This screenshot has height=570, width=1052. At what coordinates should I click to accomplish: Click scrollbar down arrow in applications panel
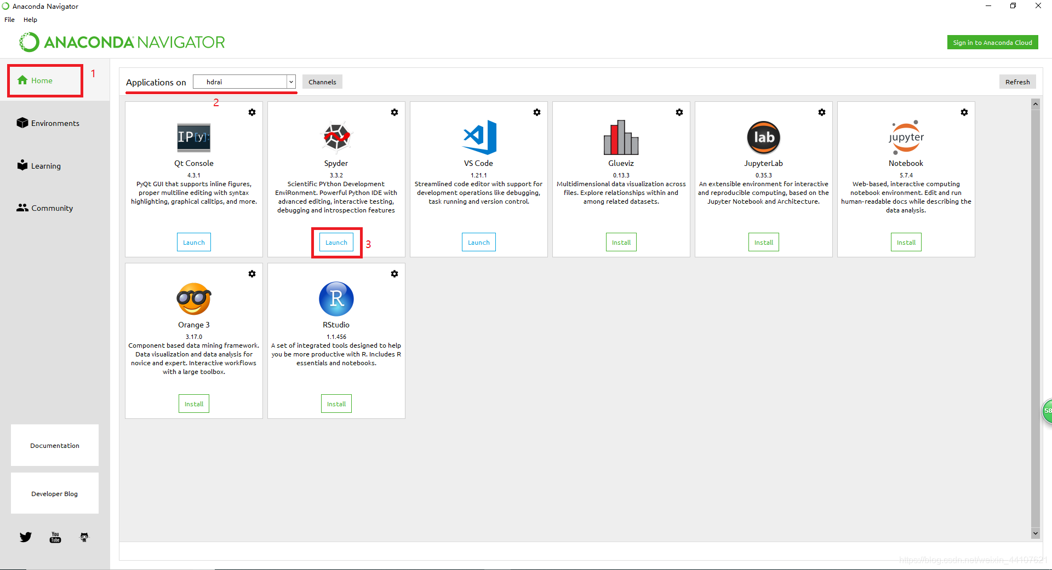(1036, 533)
